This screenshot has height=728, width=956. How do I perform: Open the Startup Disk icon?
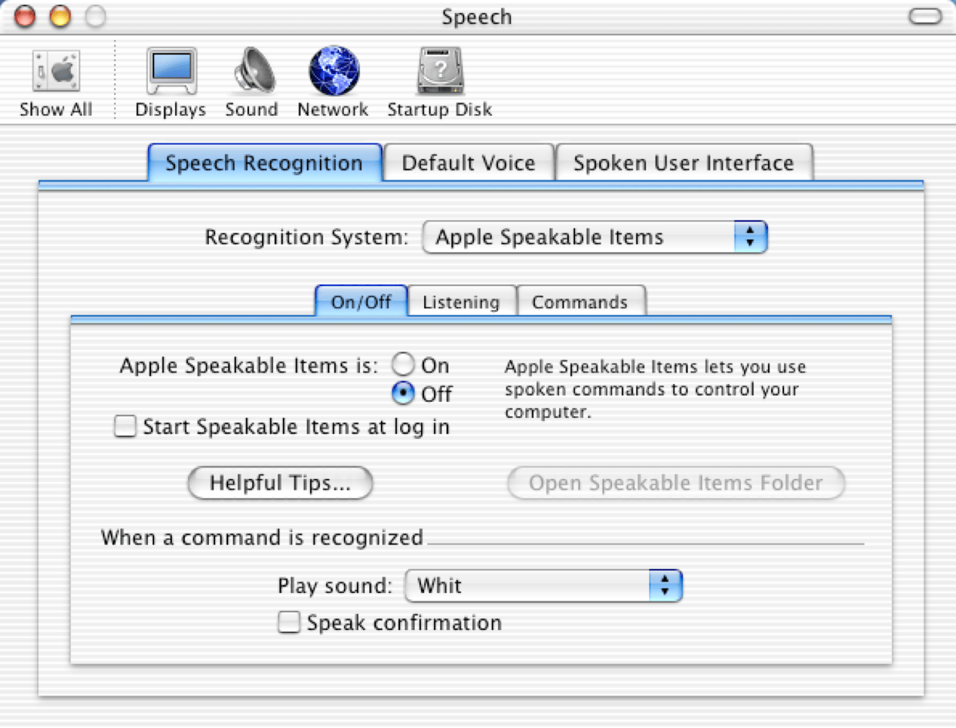[439, 84]
